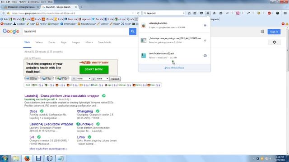The image size is (289, 162).
Task: Open the Firefox hamburger menu
Action: pos(285,13)
